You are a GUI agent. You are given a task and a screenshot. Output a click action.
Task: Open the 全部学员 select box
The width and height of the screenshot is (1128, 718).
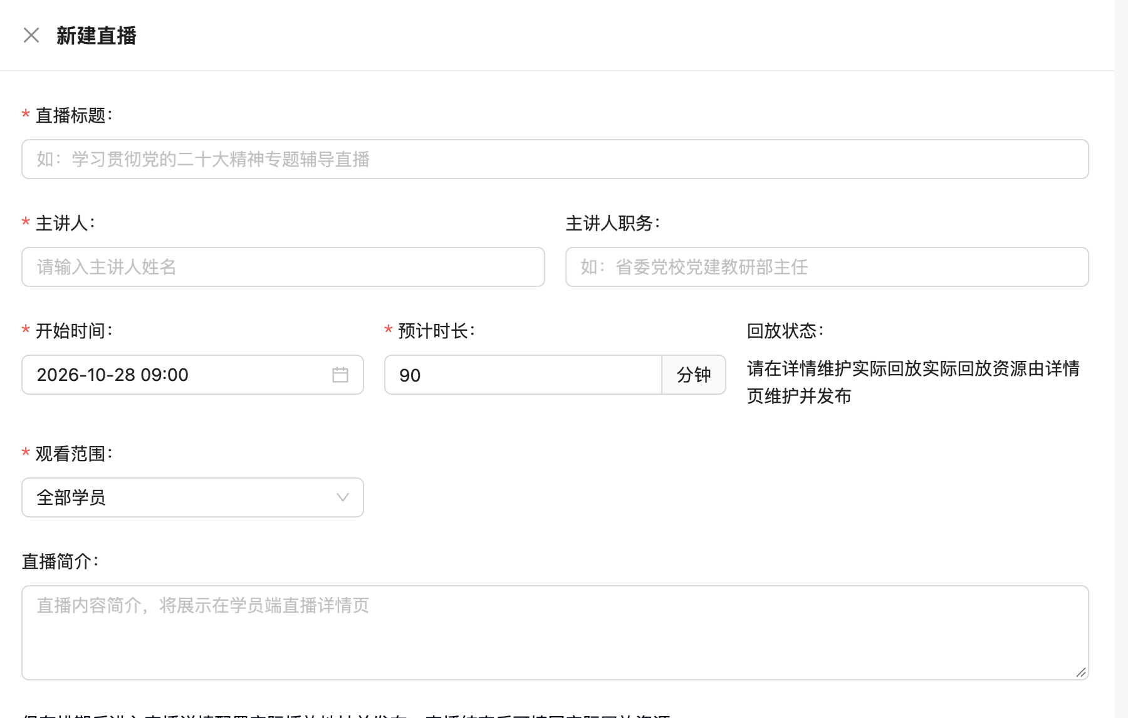[x=193, y=497]
